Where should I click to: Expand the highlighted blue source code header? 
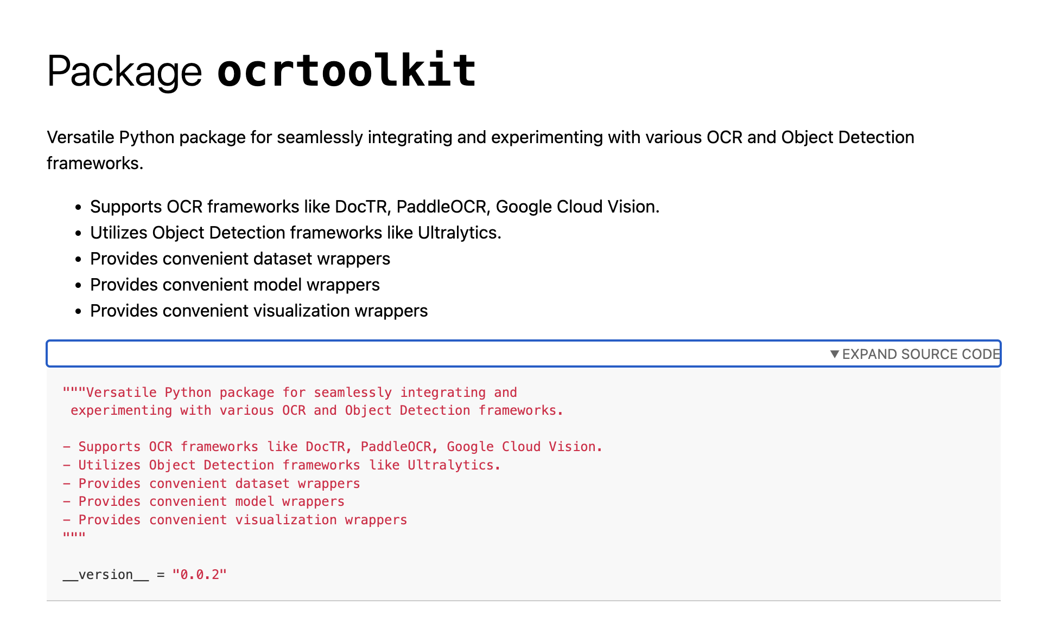click(x=920, y=354)
